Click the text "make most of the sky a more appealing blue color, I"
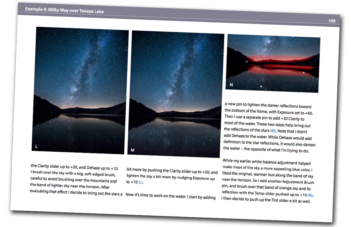351x227 pixels. coord(267,168)
